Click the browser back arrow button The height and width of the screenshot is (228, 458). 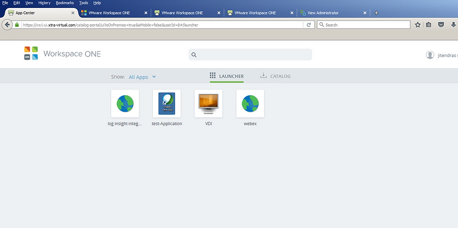[7, 25]
